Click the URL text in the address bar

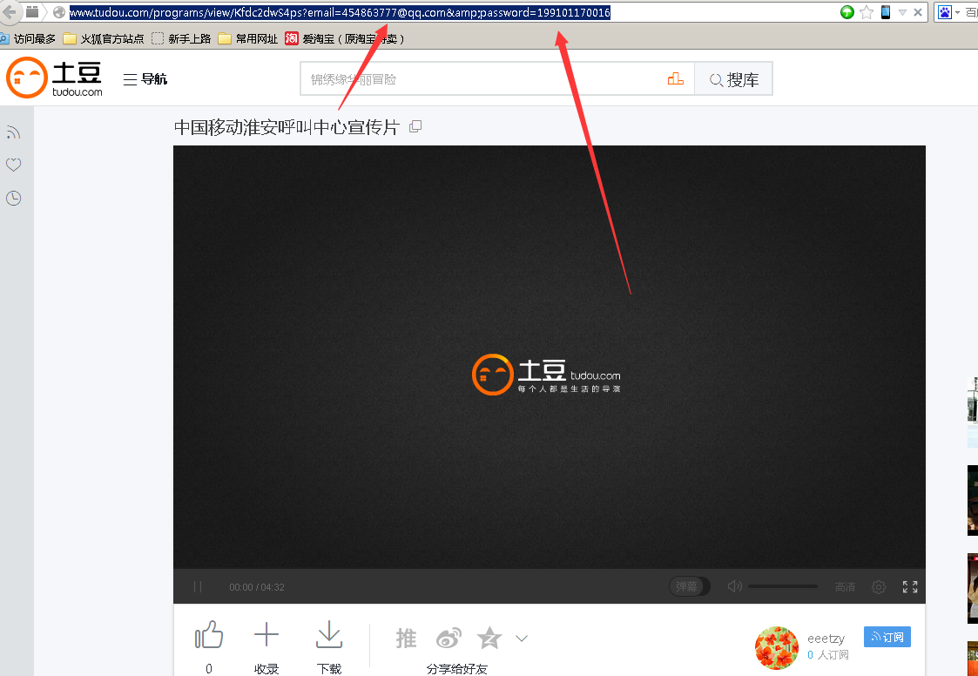click(340, 12)
